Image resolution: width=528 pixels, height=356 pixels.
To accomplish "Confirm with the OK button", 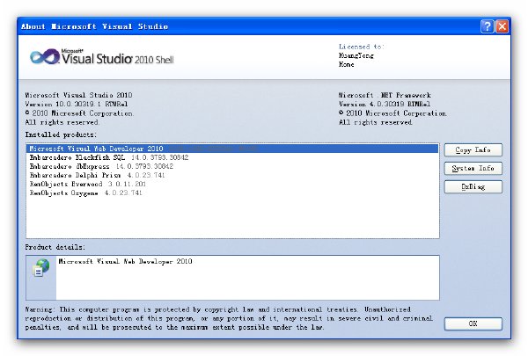I will (473, 323).
